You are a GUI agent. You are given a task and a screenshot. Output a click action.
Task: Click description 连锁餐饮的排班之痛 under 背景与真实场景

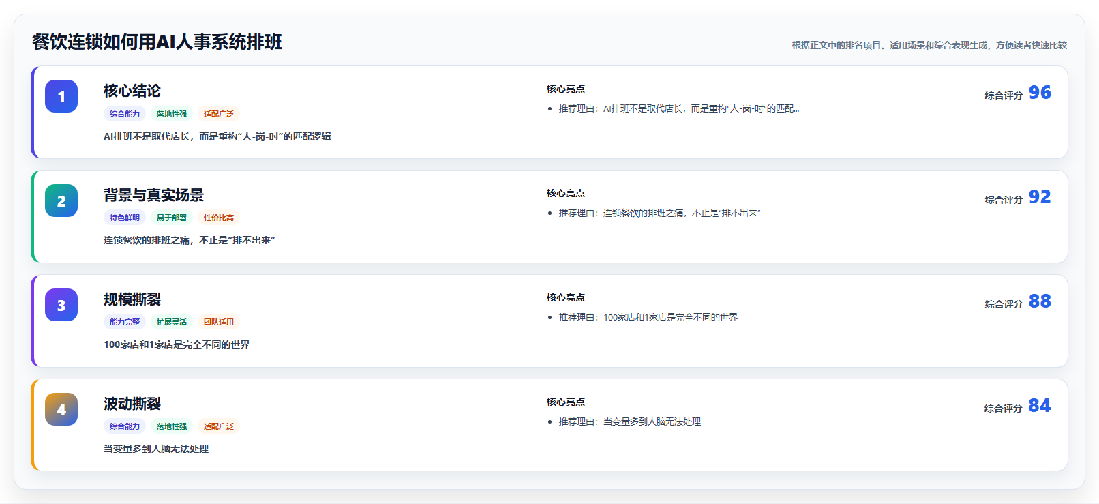coord(190,240)
